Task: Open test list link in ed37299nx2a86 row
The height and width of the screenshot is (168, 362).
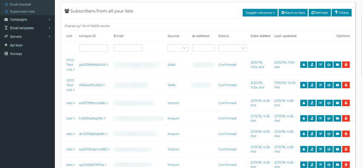Action: coord(71,103)
